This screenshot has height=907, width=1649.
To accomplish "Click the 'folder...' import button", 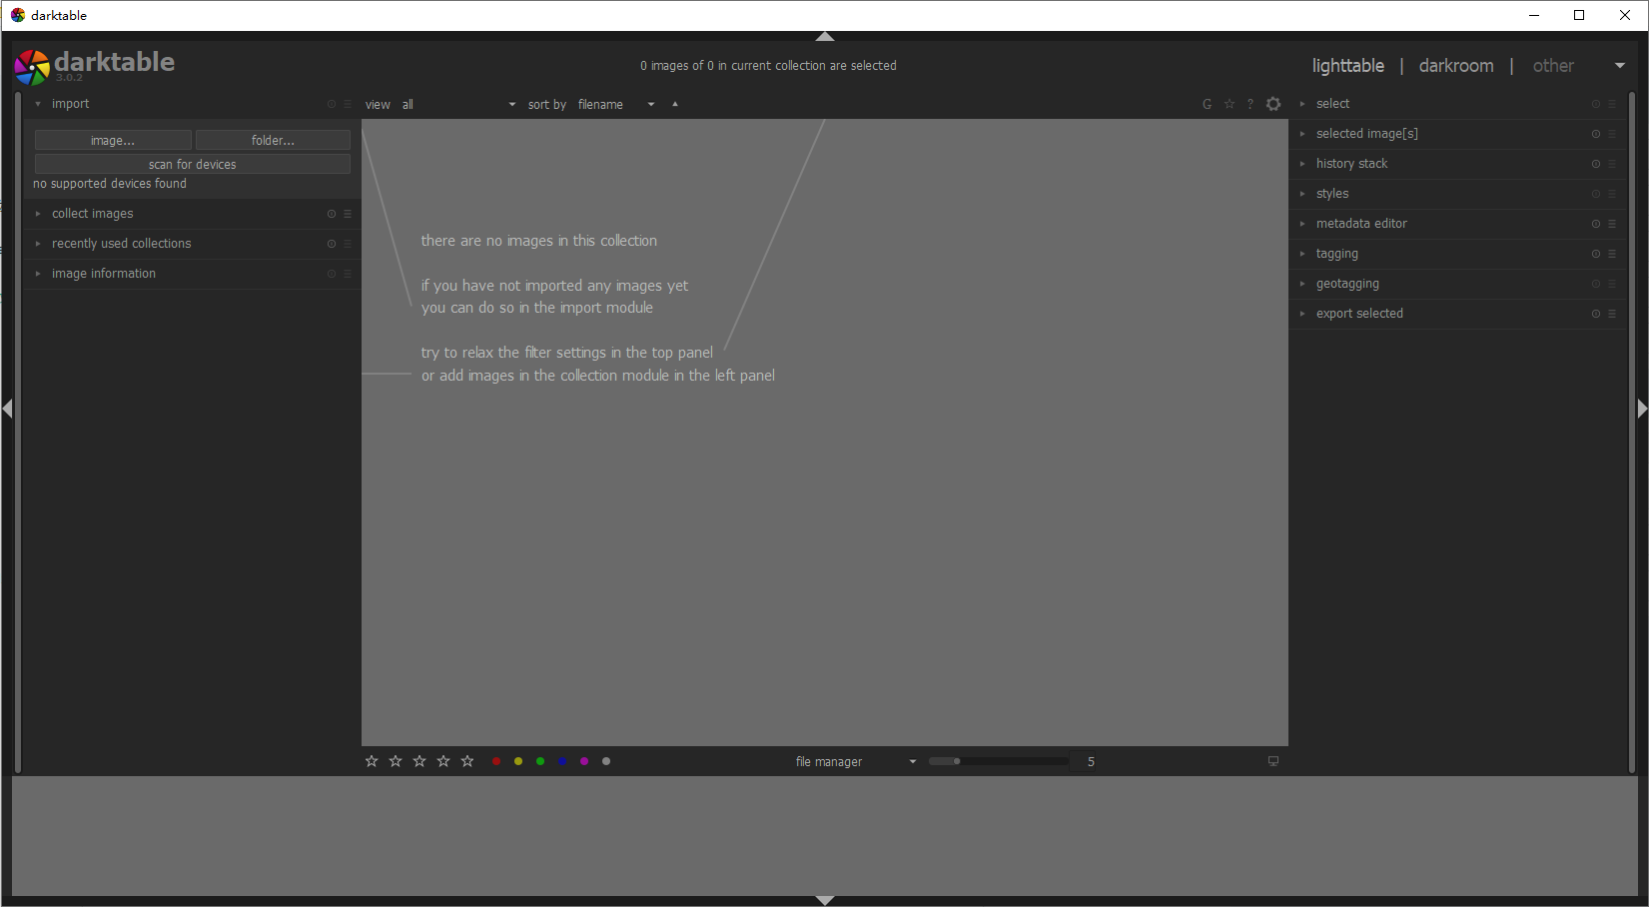I will click(273, 141).
